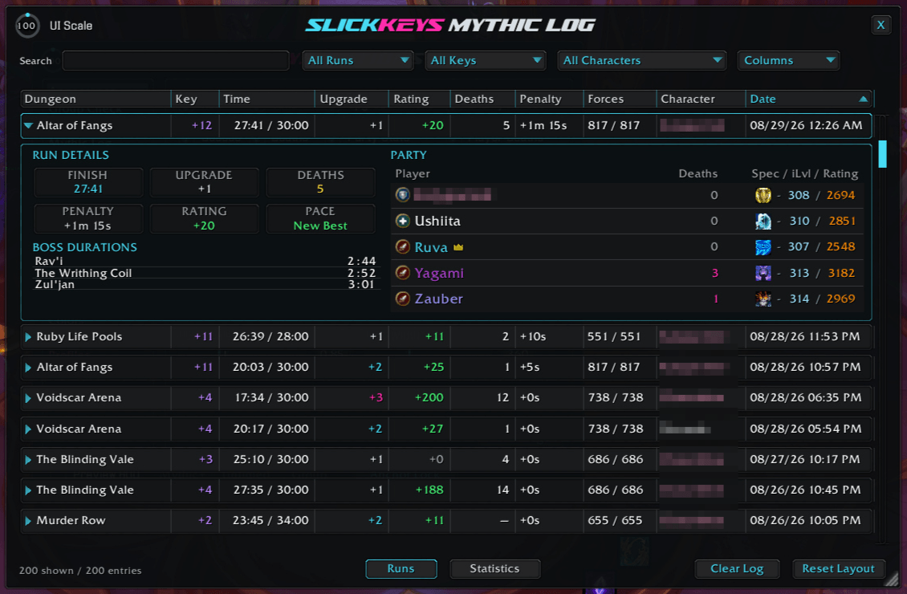Click tank role icon of first party member
The height and width of the screenshot is (594, 907).
pyautogui.click(x=403, y=195)
